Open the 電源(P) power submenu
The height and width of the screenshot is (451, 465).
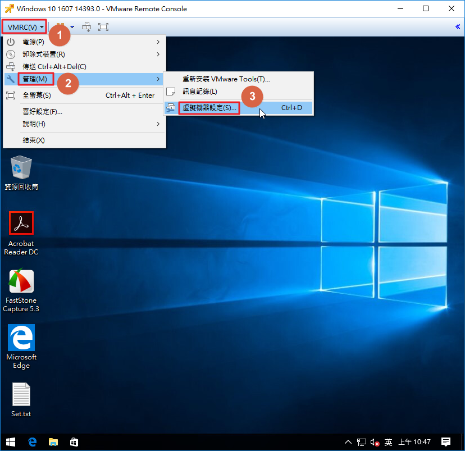click(84, 42)
